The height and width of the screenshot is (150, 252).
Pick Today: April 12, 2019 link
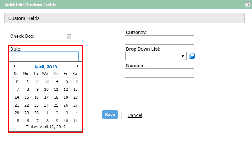[x=46, y=127]
